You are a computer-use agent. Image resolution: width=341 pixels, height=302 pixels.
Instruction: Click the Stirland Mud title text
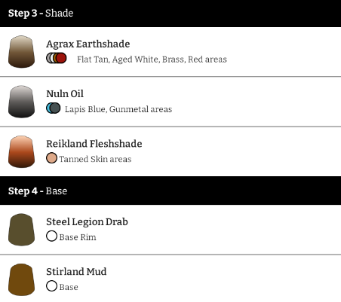coord(76,272)
